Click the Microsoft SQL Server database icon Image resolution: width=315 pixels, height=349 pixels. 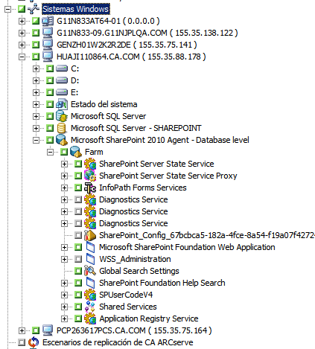click(x=62, y=116)
